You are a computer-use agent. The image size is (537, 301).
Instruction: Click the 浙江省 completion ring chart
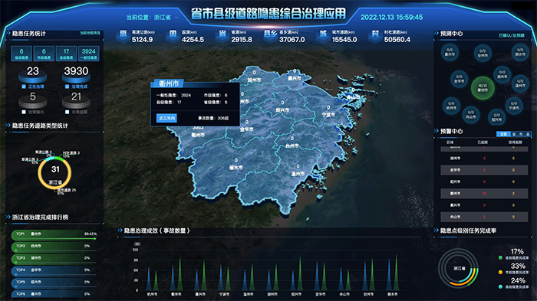(x=458, y=268)
